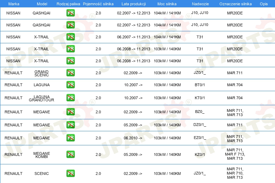Click the 'KZ0/1' body code cell
Viewport: 275px width, 183px height.
(x=200, y=154)
